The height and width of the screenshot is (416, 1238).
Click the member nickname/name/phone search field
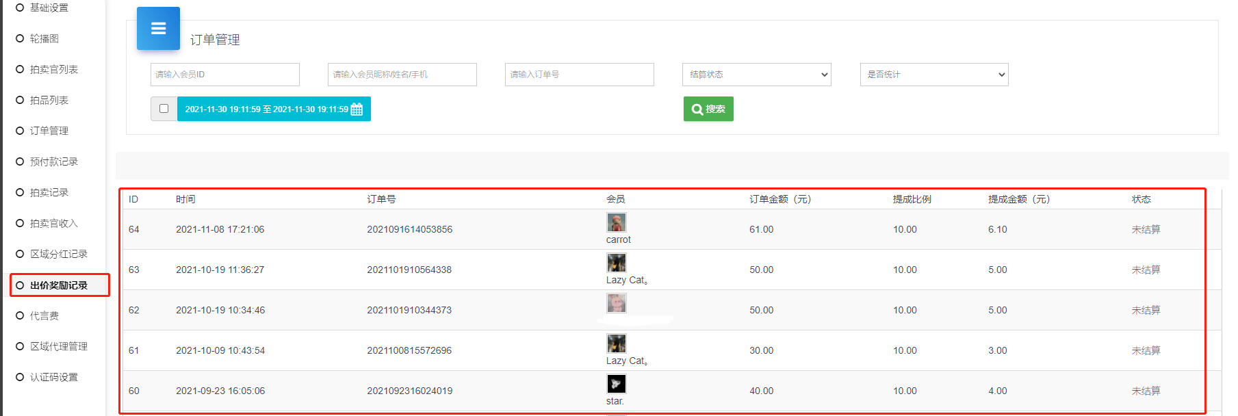coord(402,75)
